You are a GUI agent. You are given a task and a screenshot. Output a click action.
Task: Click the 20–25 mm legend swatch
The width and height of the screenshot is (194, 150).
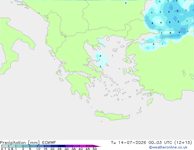[x=54, y=146]
